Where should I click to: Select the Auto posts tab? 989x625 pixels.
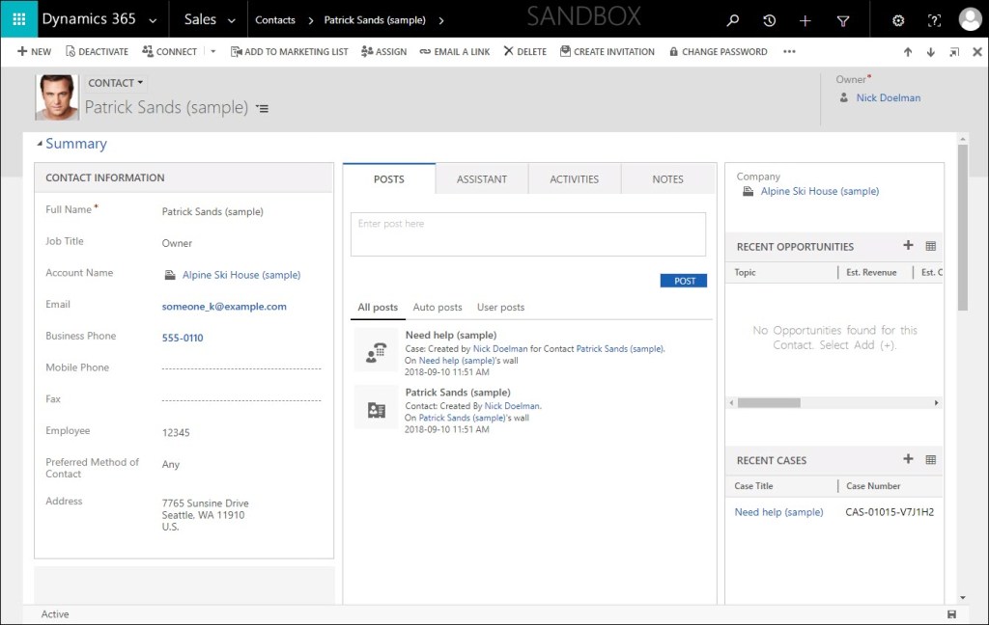[x=437, y=307]
